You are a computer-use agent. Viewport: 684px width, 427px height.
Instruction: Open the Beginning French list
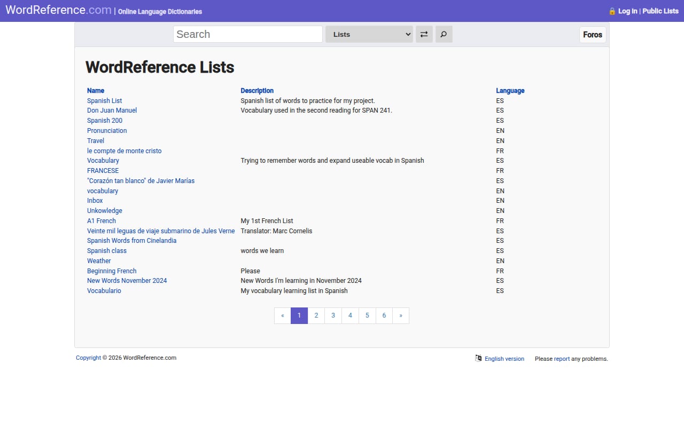(112, 271)
